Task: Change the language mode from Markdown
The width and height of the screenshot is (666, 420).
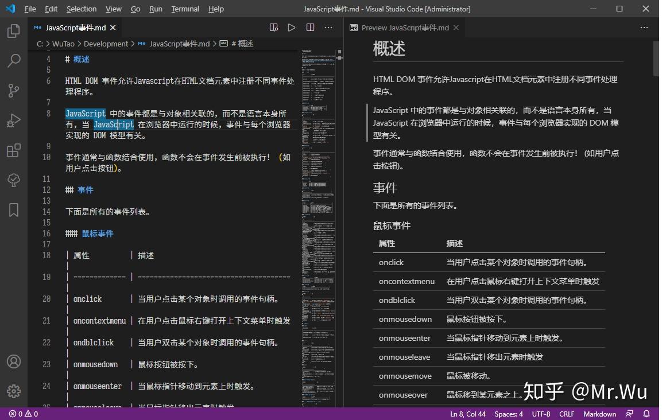Action: point(599,414)
